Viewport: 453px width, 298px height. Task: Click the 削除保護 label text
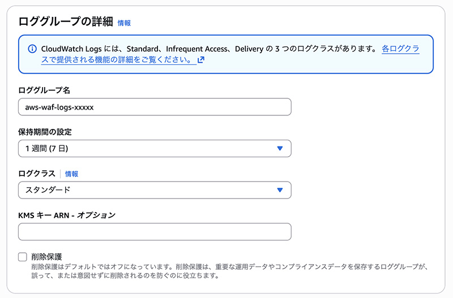pos(46,257)
